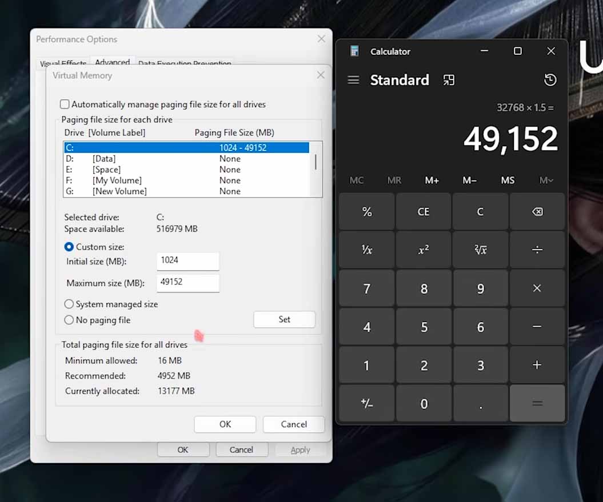
Task: Click number 5 on Calculator keypad
Action: tap(424, 327)
